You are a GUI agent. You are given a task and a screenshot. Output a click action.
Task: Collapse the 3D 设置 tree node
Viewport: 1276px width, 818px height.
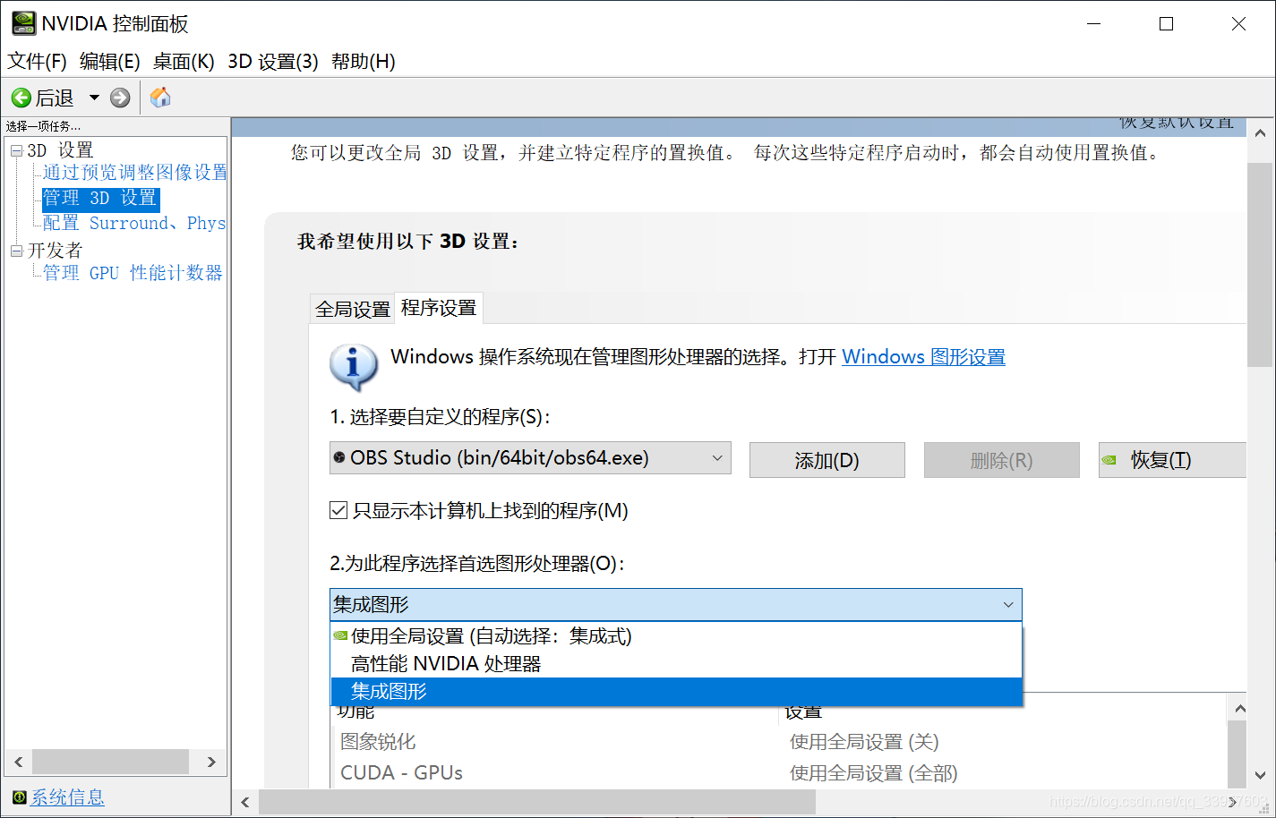[16, 150]
